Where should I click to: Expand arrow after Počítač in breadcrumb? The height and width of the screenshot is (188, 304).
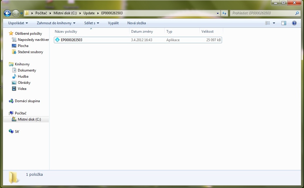[x=50, y=13]
